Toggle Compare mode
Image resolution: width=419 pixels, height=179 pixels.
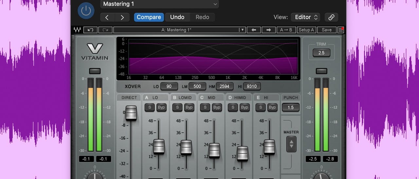[x=149, y=17]
